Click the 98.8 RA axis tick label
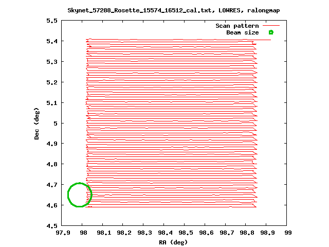 click(247, 233)
